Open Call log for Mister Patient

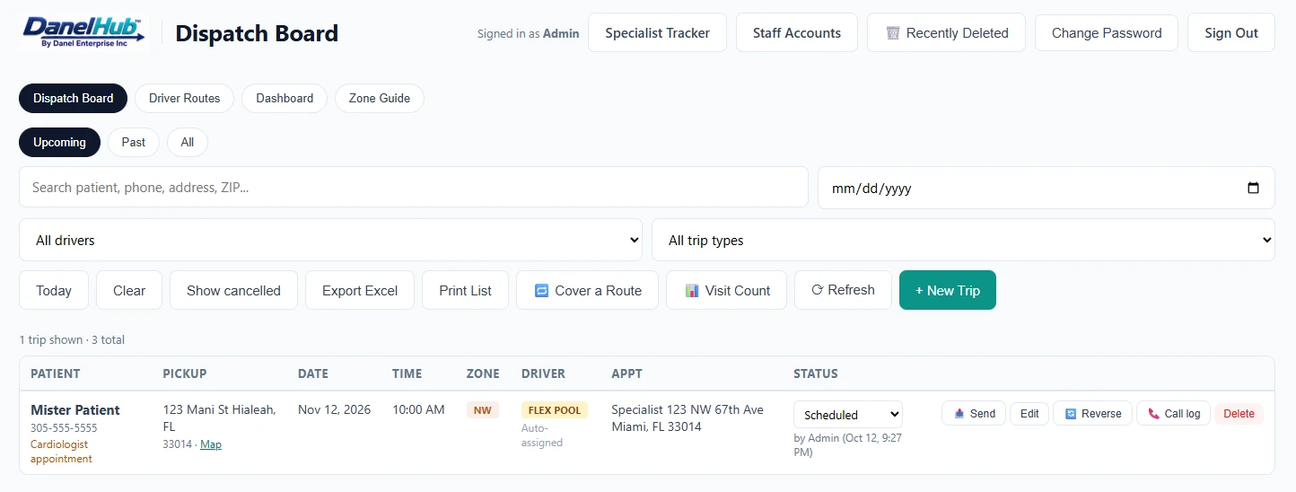pos(1174,414)
